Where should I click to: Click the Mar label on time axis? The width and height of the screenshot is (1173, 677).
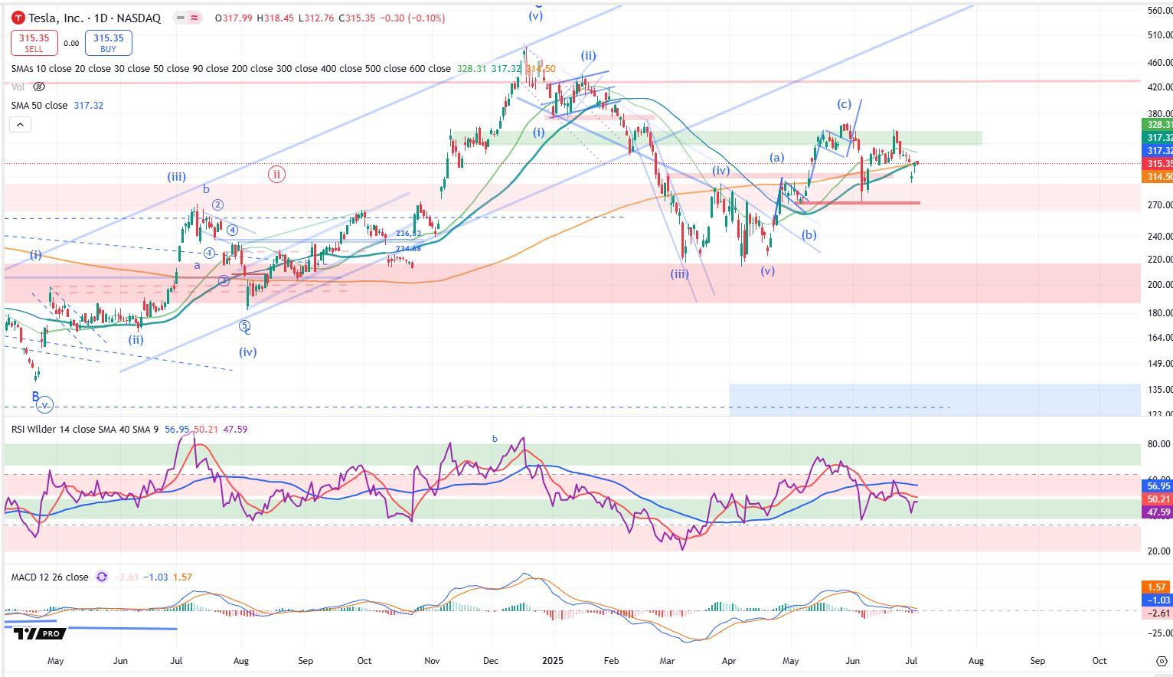click(x=668, y=660)
